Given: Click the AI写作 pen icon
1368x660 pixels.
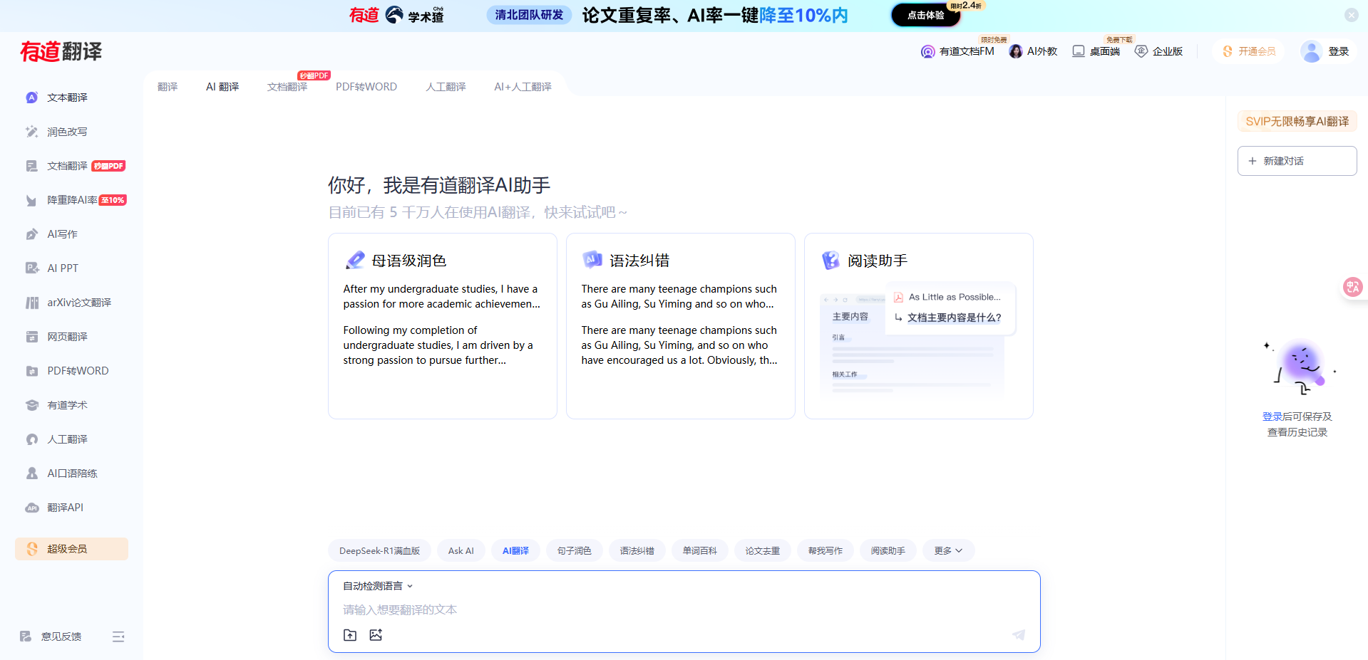Looking at the screenshot, I should coord(31,234).
